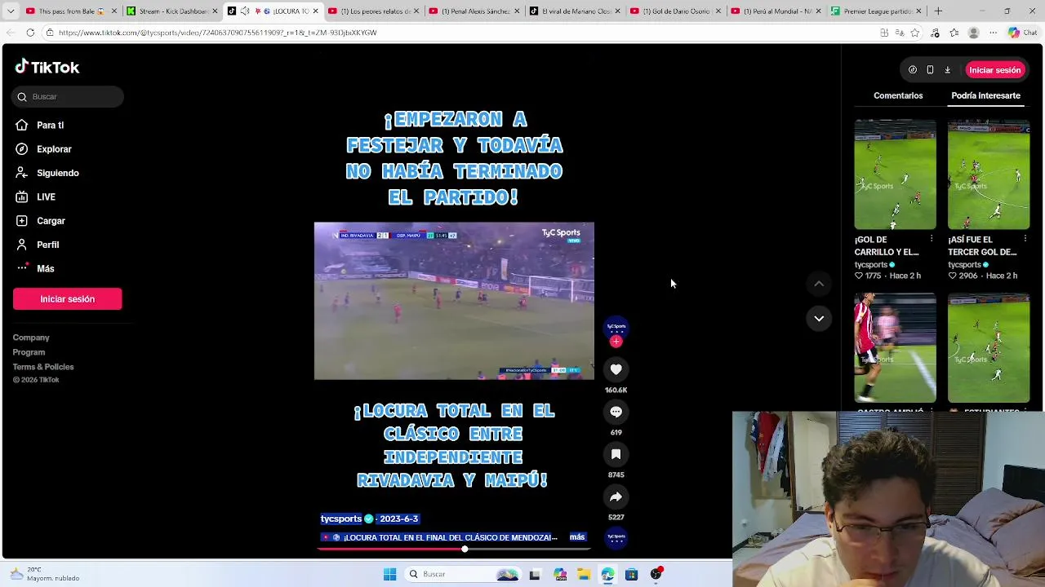Follow tycsports with red plus badge

click(x=616, y=342)
